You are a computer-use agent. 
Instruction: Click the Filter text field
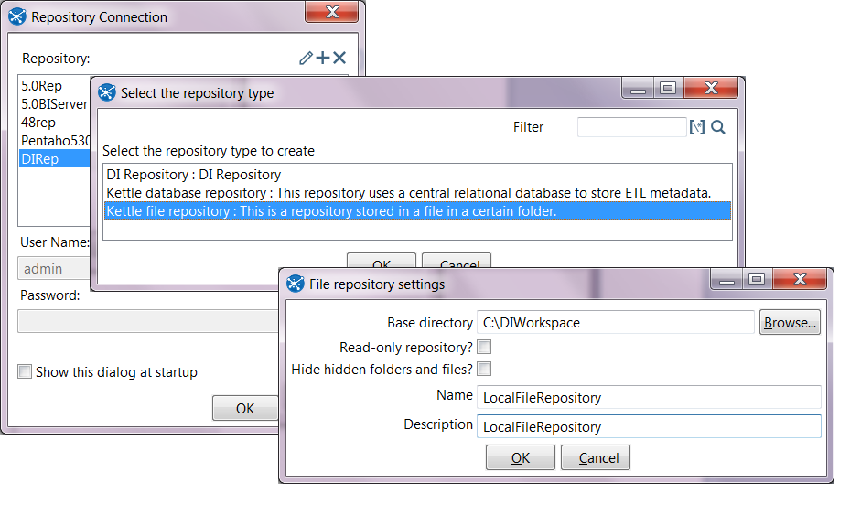coord(632,127)
